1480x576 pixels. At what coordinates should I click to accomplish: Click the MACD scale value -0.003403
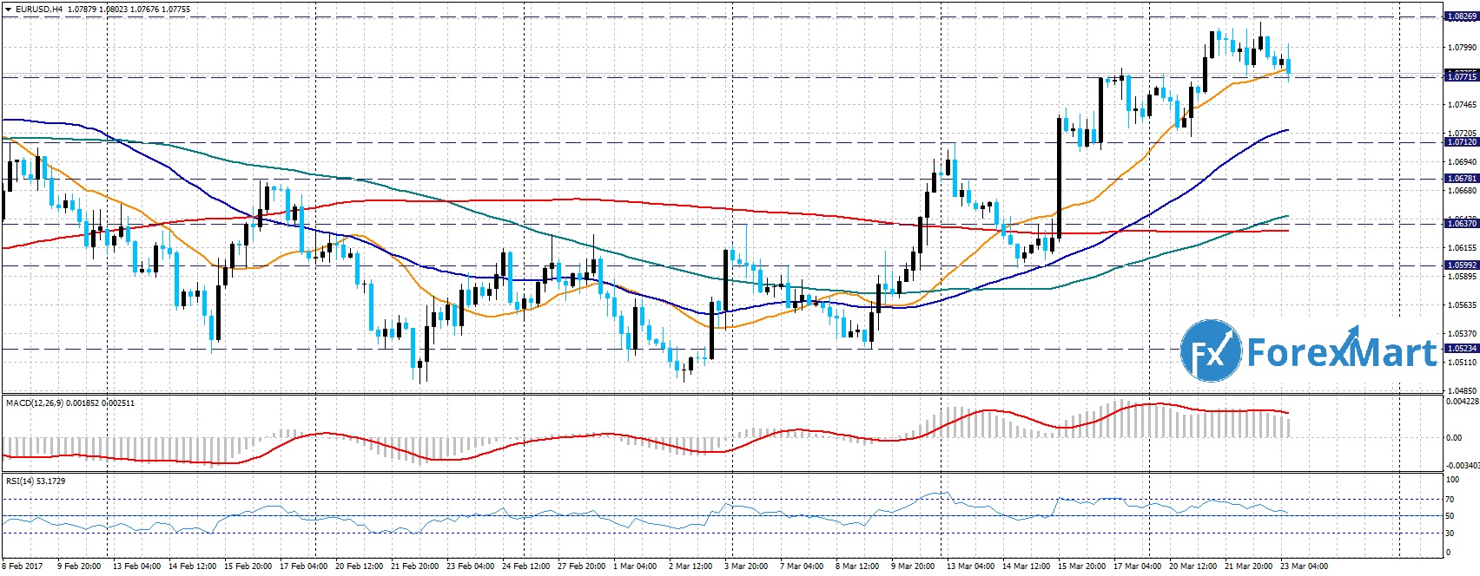click(1462, 466)
